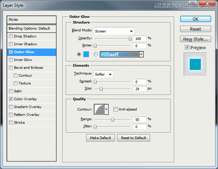
Task: Select the Bevel and Emboss style
Action: [28, 67]
